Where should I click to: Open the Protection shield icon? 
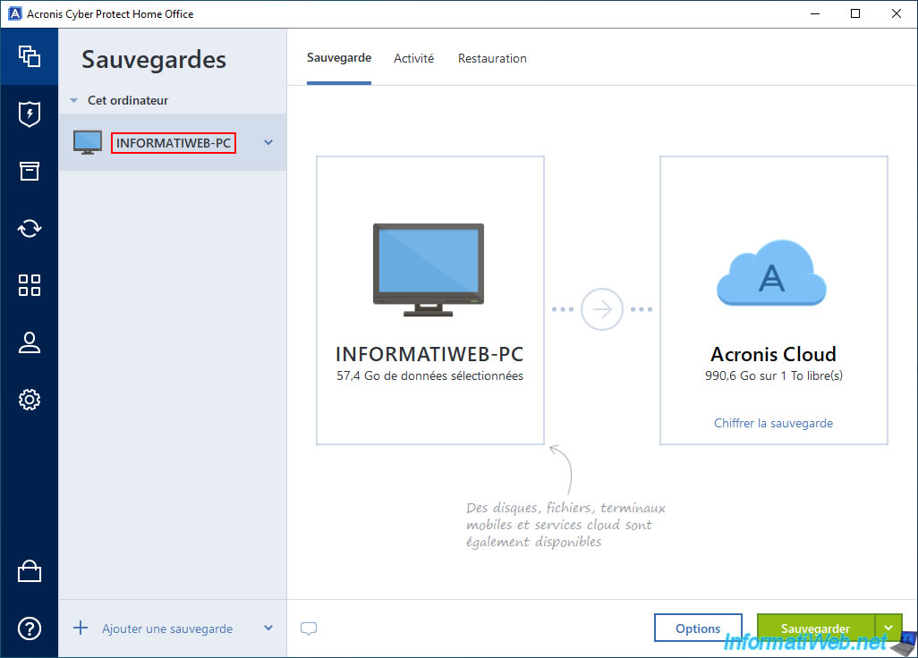click(x=30, y=114)
